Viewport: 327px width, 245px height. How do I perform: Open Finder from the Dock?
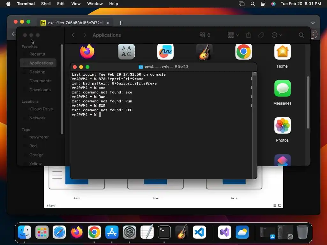point(24,232)
